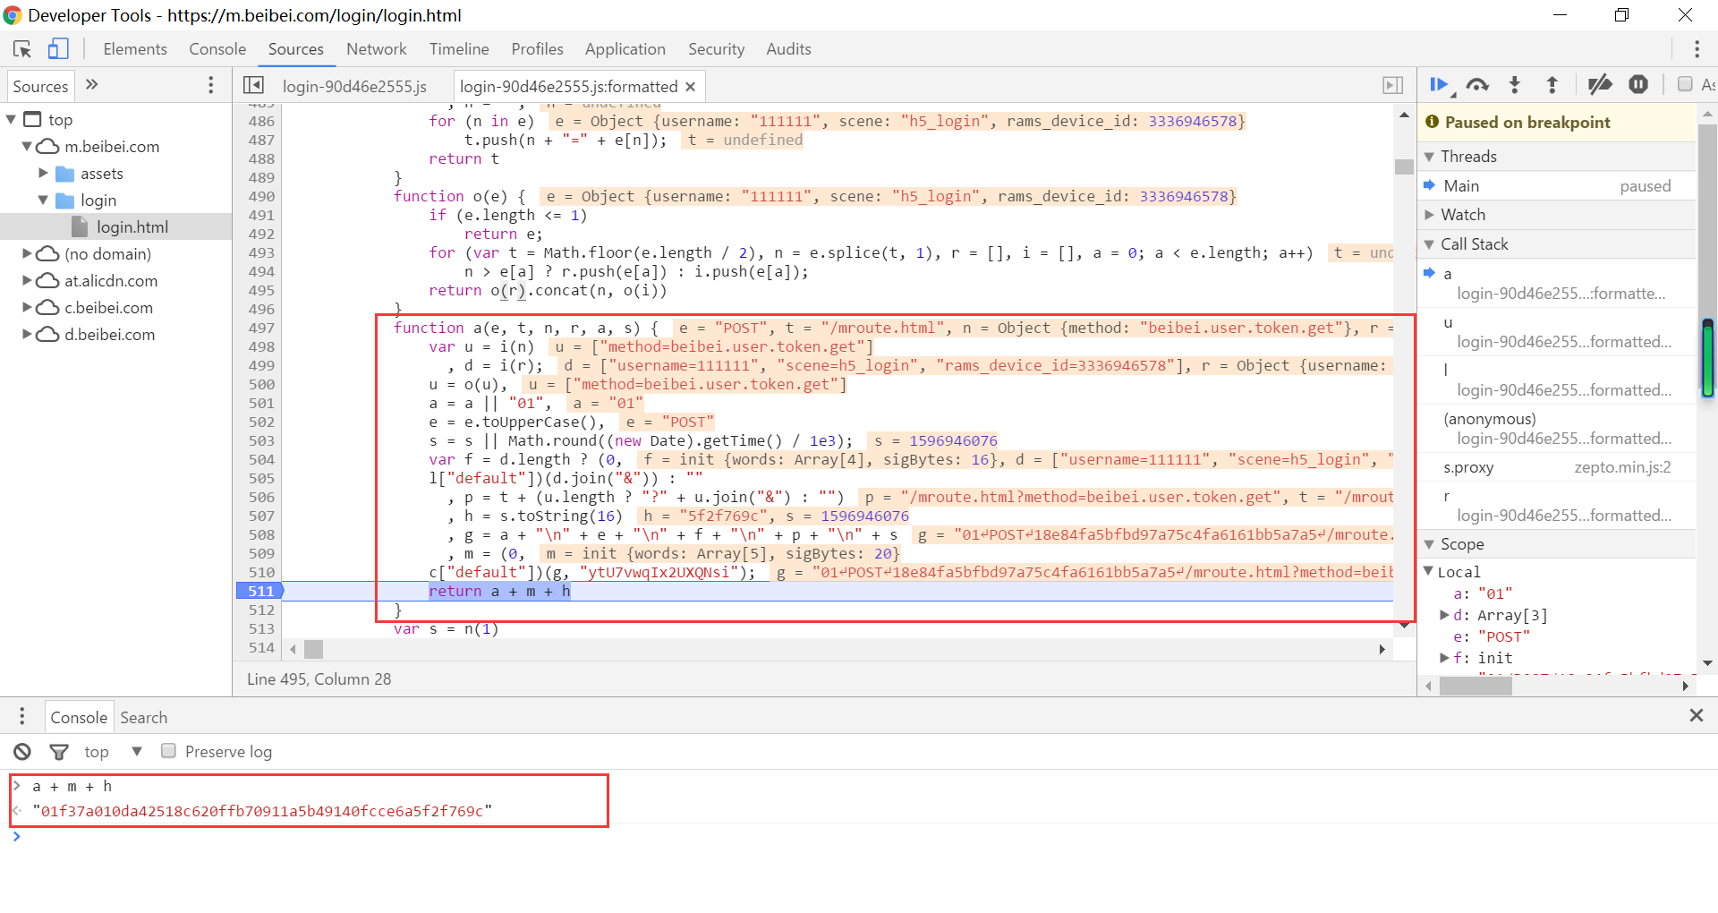This screenshot has width=1718, height=913.
Task: Open the Network panel
Action: [377, 49]
